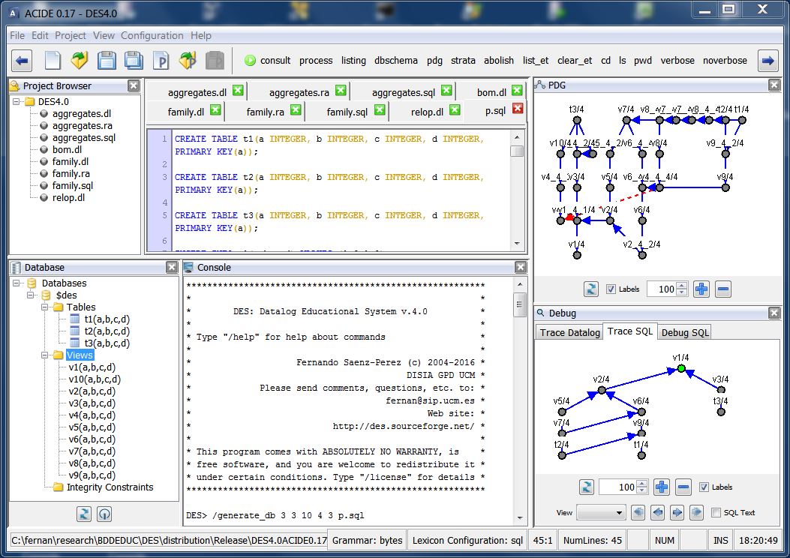
Task: Click the Console vertical scrollbar thumb
Action: point(519,304)
